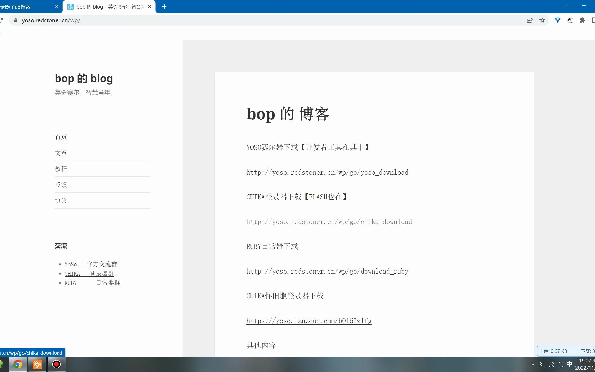The height and width of the screenshot is (372, 595).
Task: Click the 上传 0.67 KB speed widget
Action: click(566, 351)
